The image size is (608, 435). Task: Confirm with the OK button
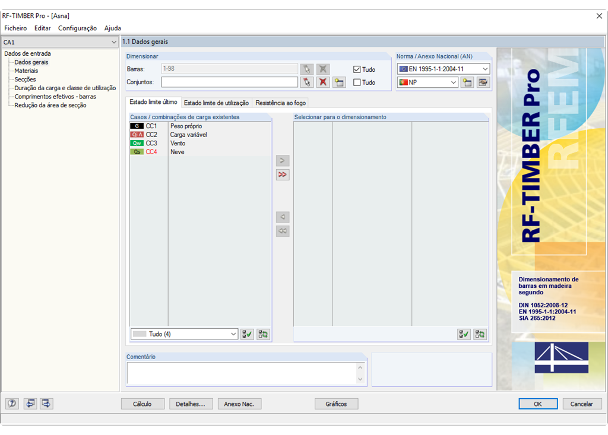point(538,404)
